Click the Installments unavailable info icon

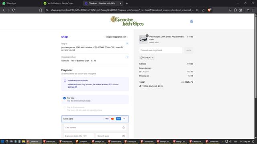(65, 81)
